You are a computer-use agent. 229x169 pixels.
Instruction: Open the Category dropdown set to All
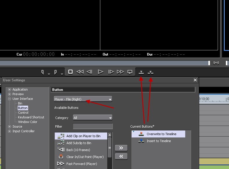coord(92,118)
